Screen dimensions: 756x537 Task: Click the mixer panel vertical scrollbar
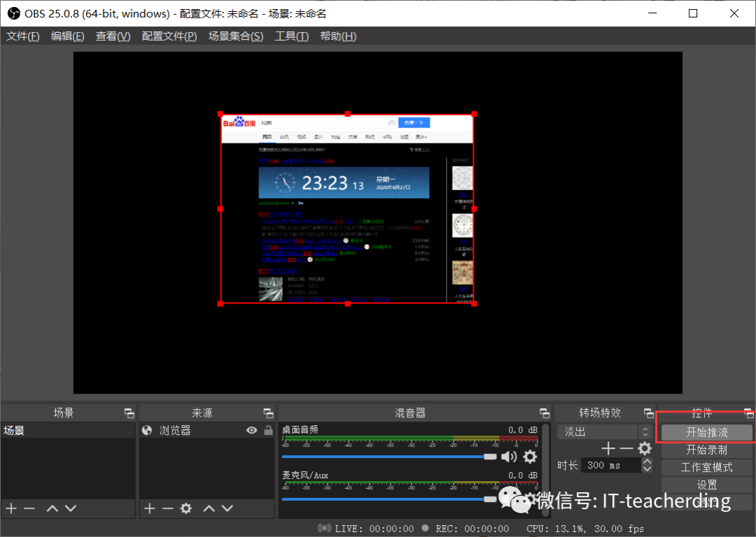tap(545, 470)
